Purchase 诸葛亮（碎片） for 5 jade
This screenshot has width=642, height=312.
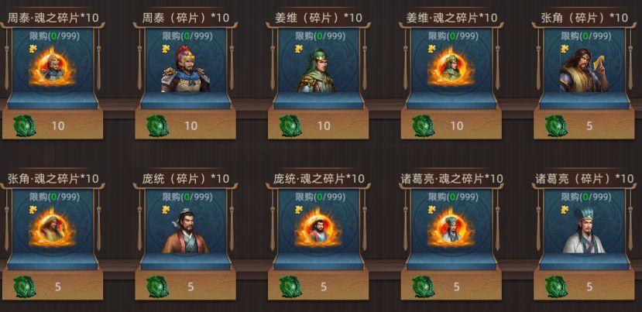coord(584,286)
